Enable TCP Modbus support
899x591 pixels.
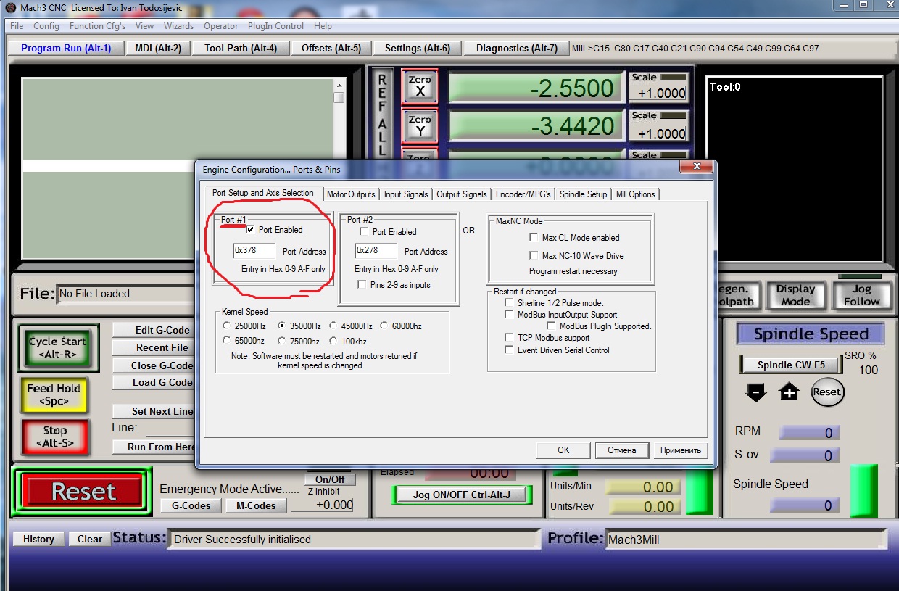(x=510, y=338)
